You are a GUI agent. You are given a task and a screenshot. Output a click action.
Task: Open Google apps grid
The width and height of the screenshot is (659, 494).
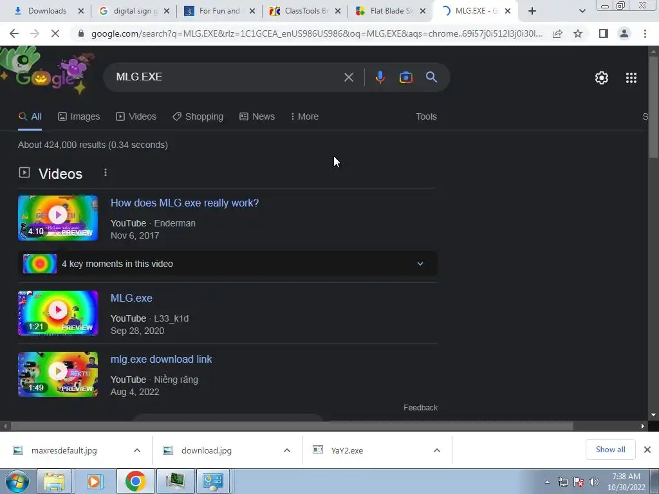point(631,78)
